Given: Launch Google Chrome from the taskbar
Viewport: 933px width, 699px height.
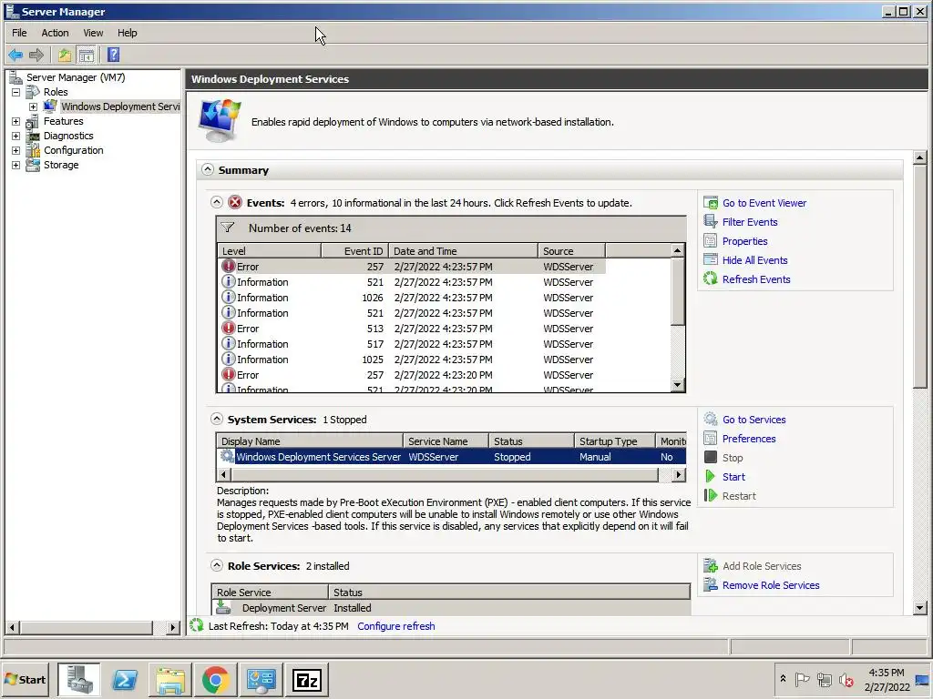Looking at the screenshot, I should (x=215, y=679).
